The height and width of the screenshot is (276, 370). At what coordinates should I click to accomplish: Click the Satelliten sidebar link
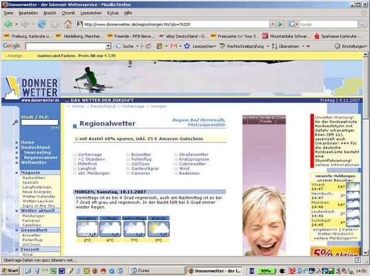(x=32, y=225)
